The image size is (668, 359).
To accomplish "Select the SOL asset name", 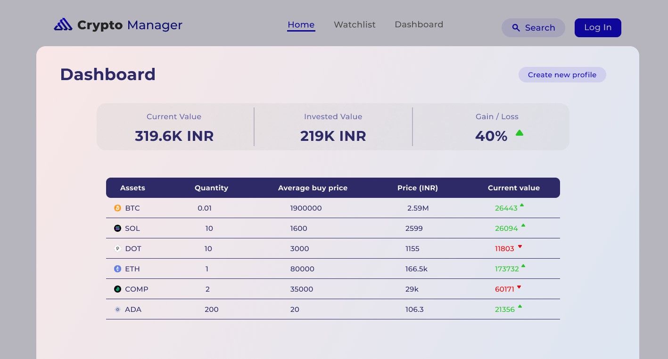I will pos(132,228).
